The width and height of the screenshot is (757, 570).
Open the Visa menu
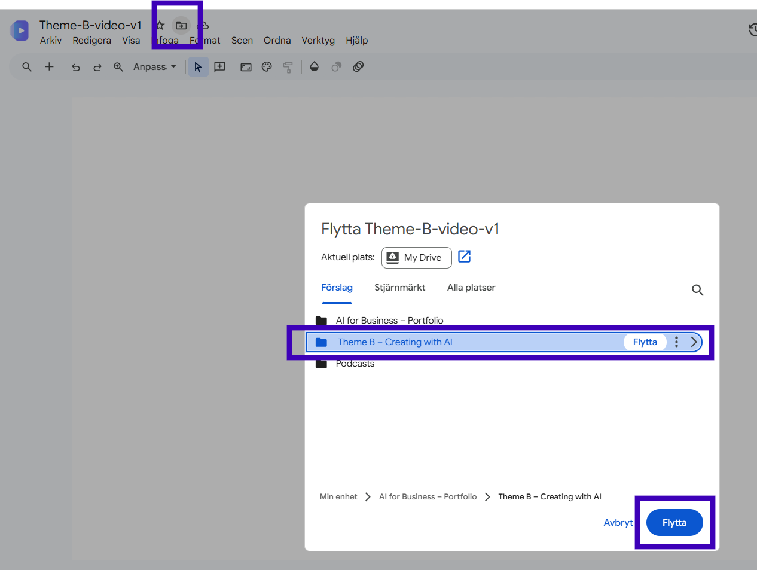[x=131, y=41]
